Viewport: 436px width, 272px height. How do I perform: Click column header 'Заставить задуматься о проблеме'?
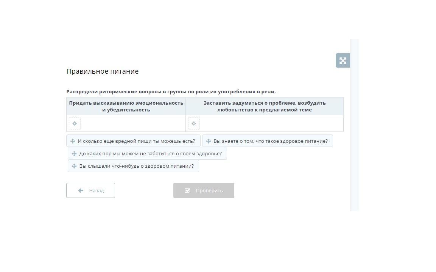click(x=264, y=106)
